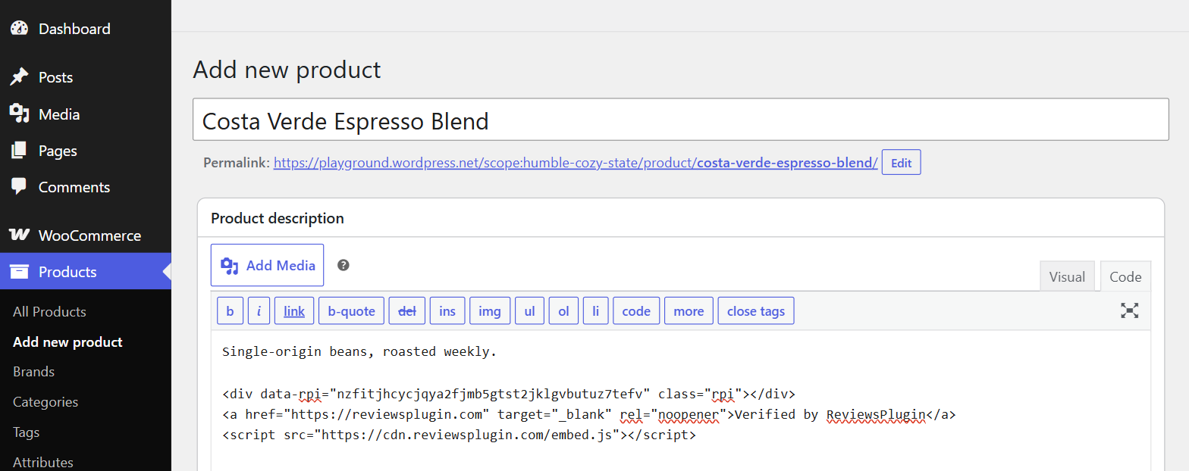The width and height of the screenshot is (1189, 471).
Task: Open Brands submenu item
Action: pyautogui.click(x=33, y=372)
